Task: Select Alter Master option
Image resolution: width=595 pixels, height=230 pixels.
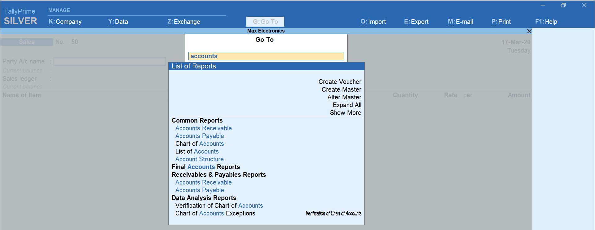Action: 344,97
